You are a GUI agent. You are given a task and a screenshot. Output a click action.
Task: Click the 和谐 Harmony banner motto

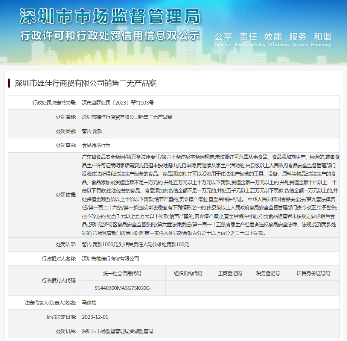click(x=321, y=39)
